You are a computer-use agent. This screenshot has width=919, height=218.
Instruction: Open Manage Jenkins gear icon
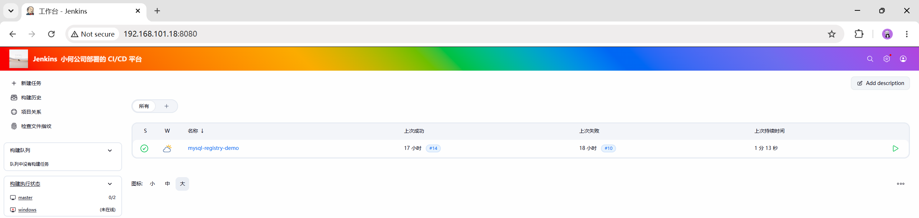click(x=887, y=59)
